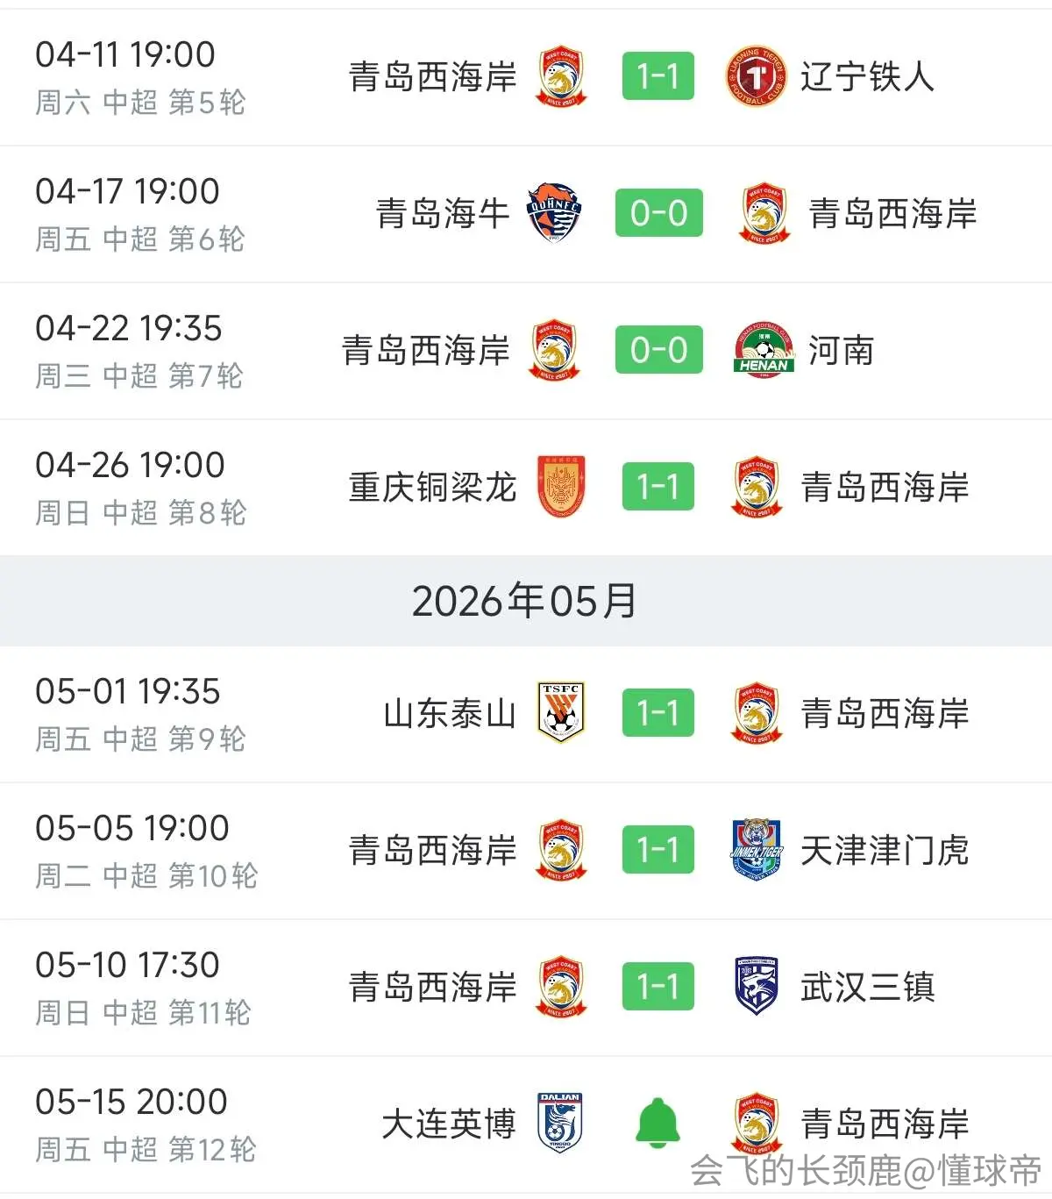Open the Qingdao Hainiu team logo
1052x1199 pixels.
[x=554, y=213]
